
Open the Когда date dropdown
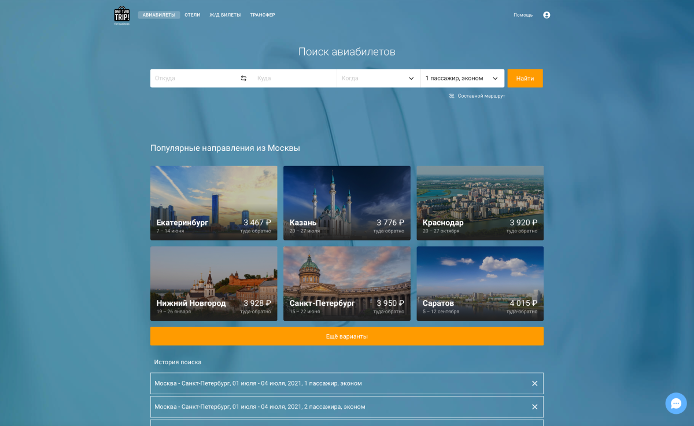click(x=379, y=79)
